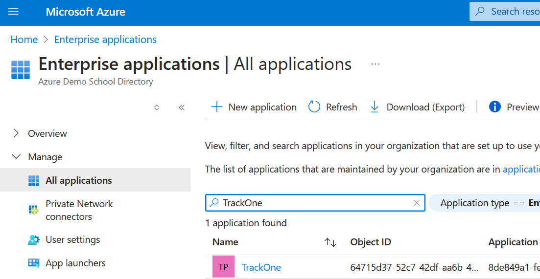The image size is (540, 279).
Task: Click the circular Refresh icon
Action: [x=314, y=107]
